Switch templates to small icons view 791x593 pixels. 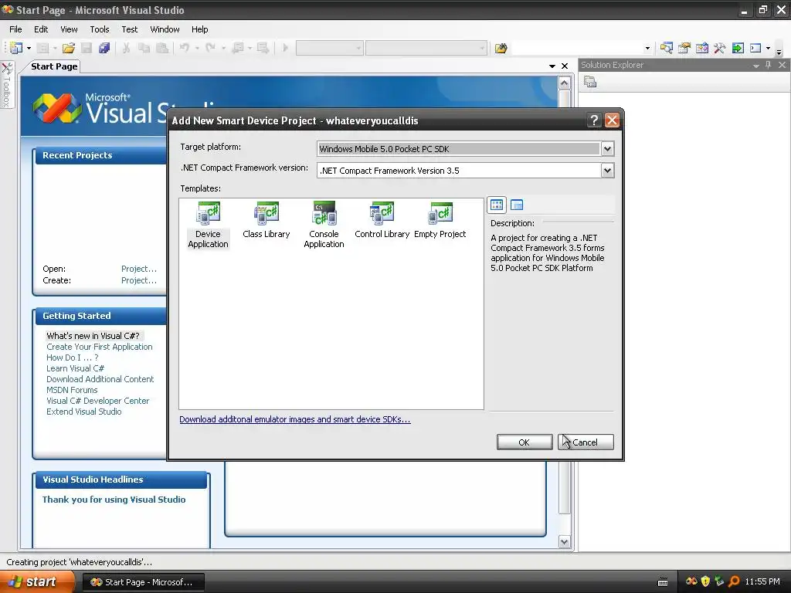(x=517, y=205)
